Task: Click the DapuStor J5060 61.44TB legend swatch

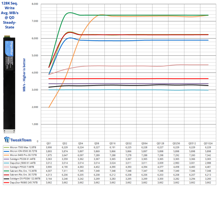Action: (6, 163)
